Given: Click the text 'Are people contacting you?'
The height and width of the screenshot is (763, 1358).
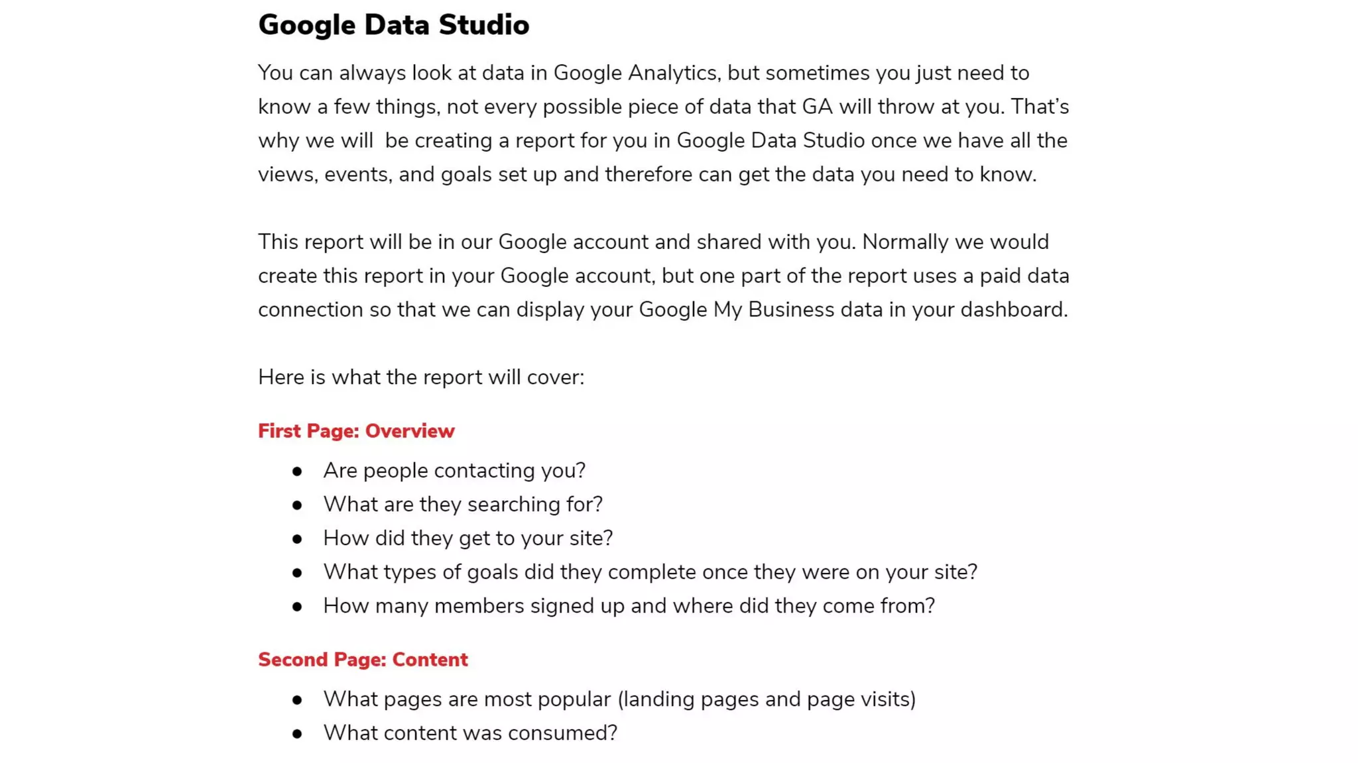Looking at the screenshot, I should pos(454,471).
